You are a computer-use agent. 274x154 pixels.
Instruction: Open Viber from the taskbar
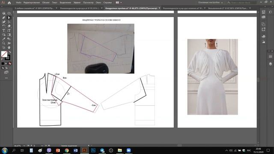[x=49, y=150]
